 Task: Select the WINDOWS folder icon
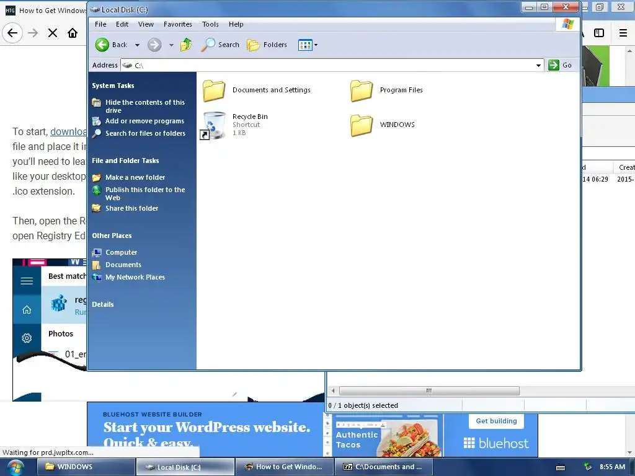tap(362, 125)
